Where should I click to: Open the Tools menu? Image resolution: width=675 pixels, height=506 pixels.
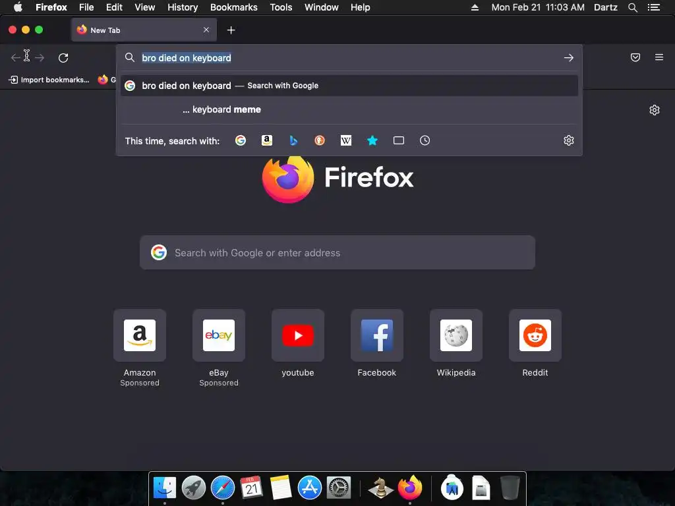281,7
